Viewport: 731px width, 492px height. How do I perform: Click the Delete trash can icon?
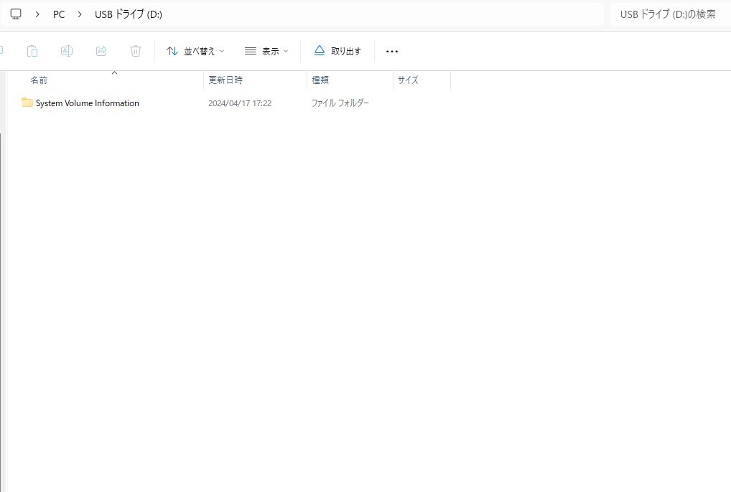(x=136, y=51)
